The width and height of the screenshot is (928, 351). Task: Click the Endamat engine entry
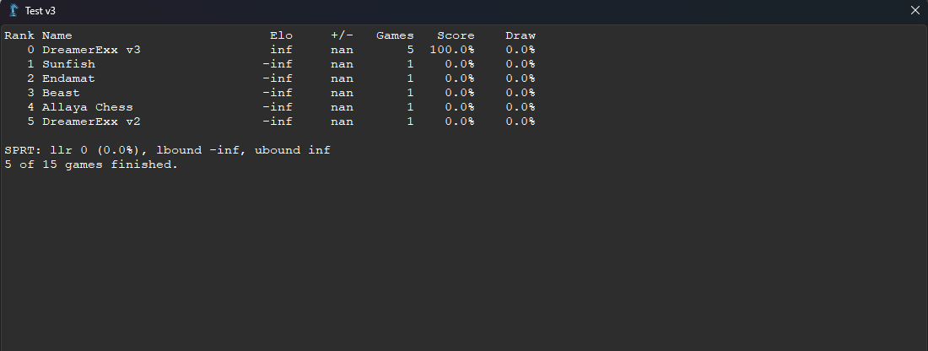click(x=68, y=78)
